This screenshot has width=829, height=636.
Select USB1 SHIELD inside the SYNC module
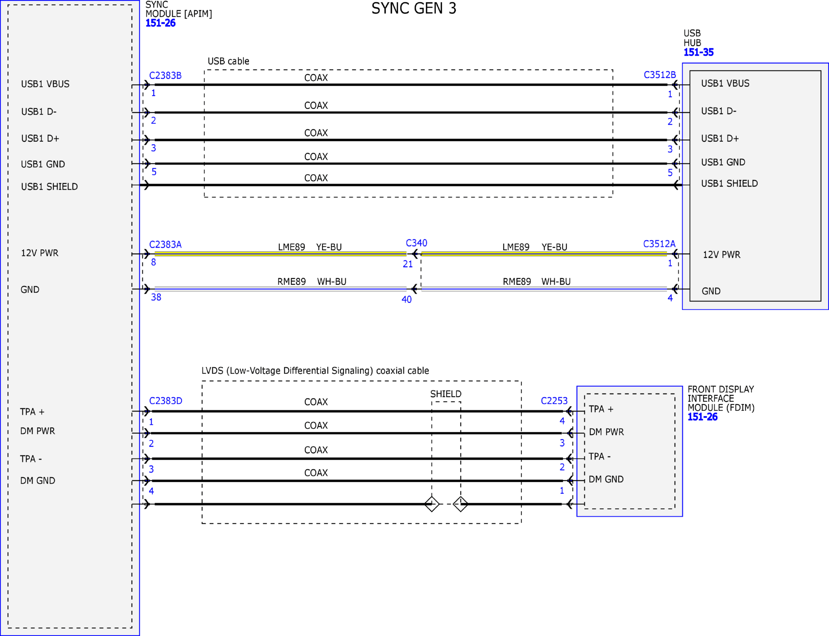tap(49, 187)
